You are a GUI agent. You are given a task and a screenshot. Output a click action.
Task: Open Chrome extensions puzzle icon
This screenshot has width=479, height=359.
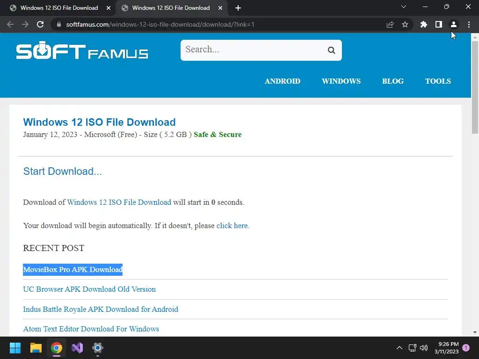424,24
